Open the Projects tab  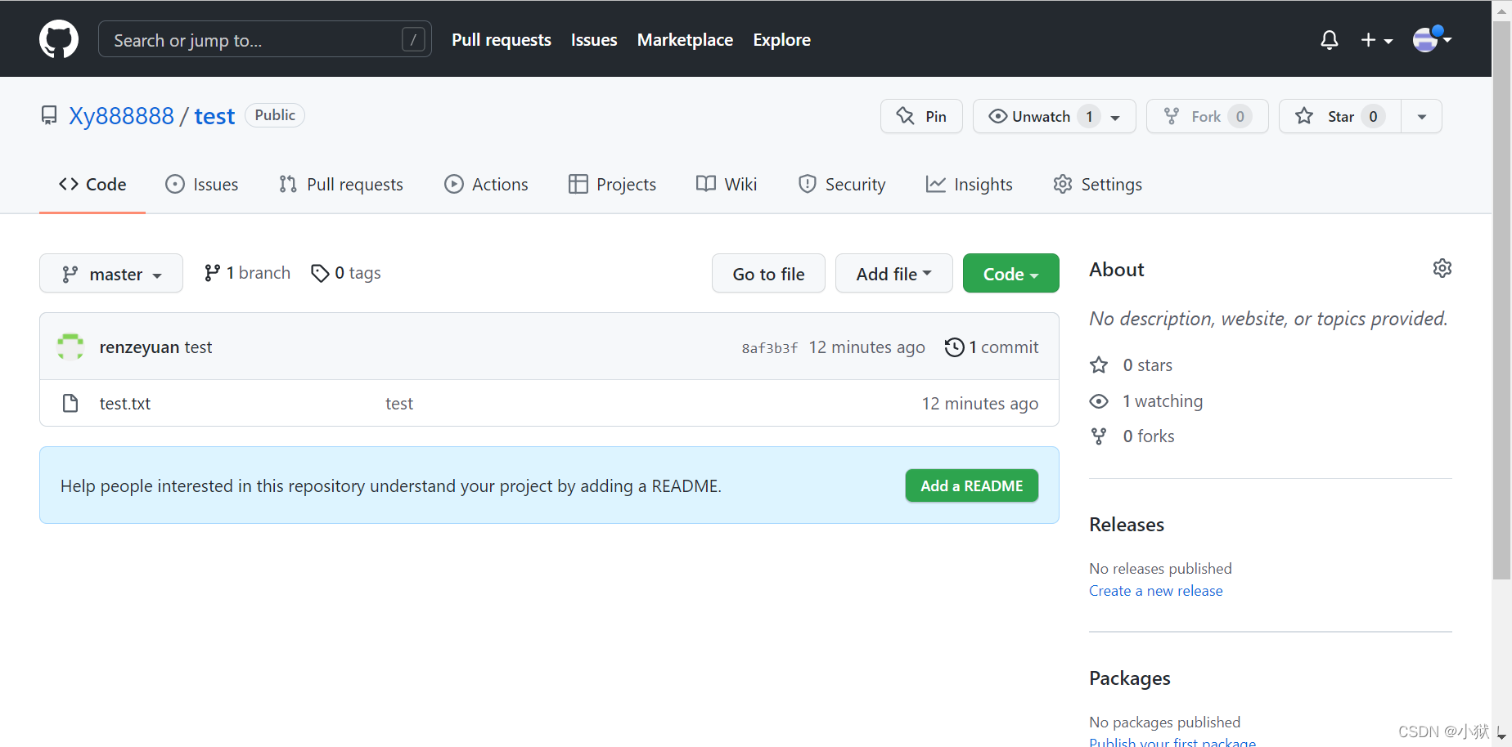pyautogui.click(x=612, y=185)
